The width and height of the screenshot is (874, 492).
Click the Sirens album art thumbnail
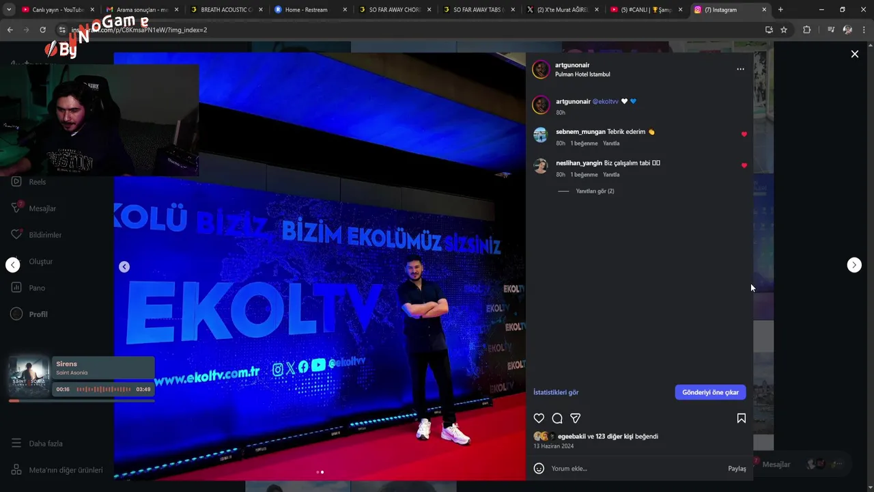pyautogui.click(x=29, y=377)
